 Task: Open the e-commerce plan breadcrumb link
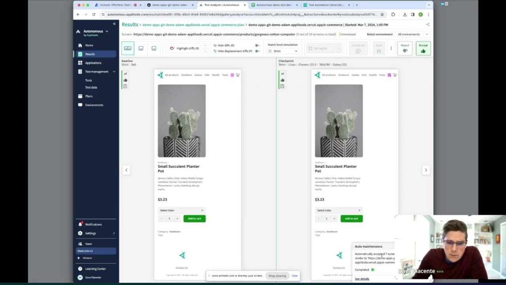click(x=193, y=25)
